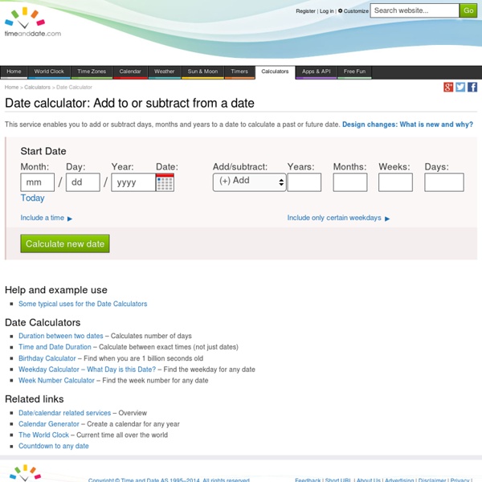Click the footer timeanddate logo
The width and height of the screenshot is (482, 482).
(x=25, y=473)
